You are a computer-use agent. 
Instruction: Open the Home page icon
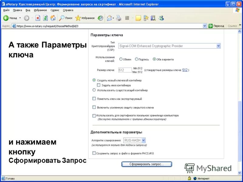coord(53,17)
